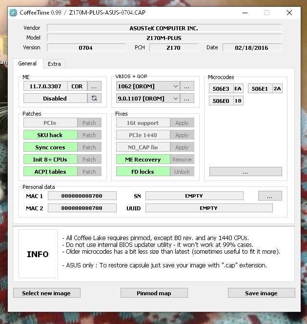The image size is (307, 324).
Task: Switch to the Extra tab
Action: (54, 64)
